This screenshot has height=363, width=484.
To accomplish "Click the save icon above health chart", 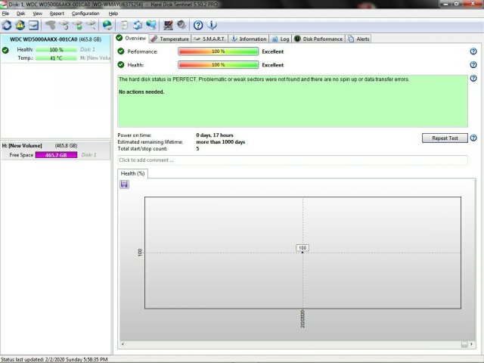I will click(x=124, y=185).
